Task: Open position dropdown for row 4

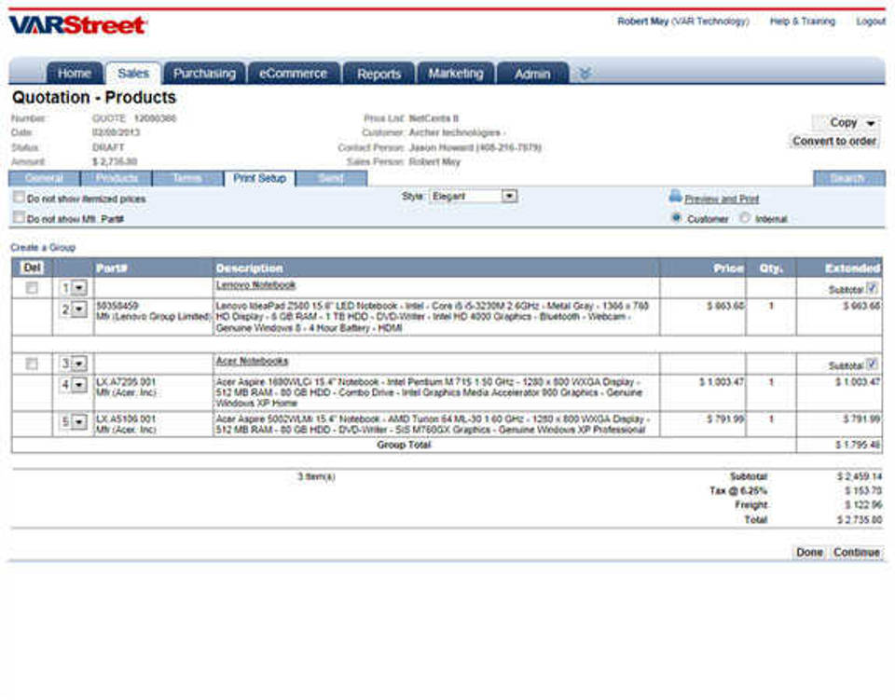Action: pyautogui.click(x=79, y=385)
